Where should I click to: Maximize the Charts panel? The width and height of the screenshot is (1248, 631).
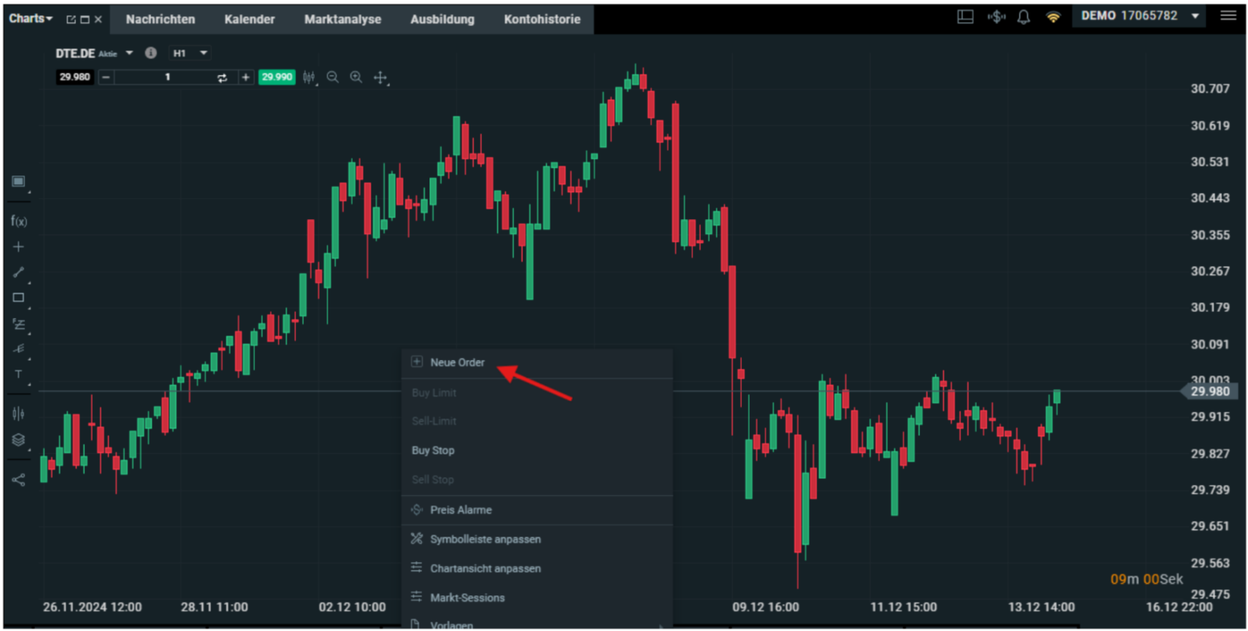(85, 19)
